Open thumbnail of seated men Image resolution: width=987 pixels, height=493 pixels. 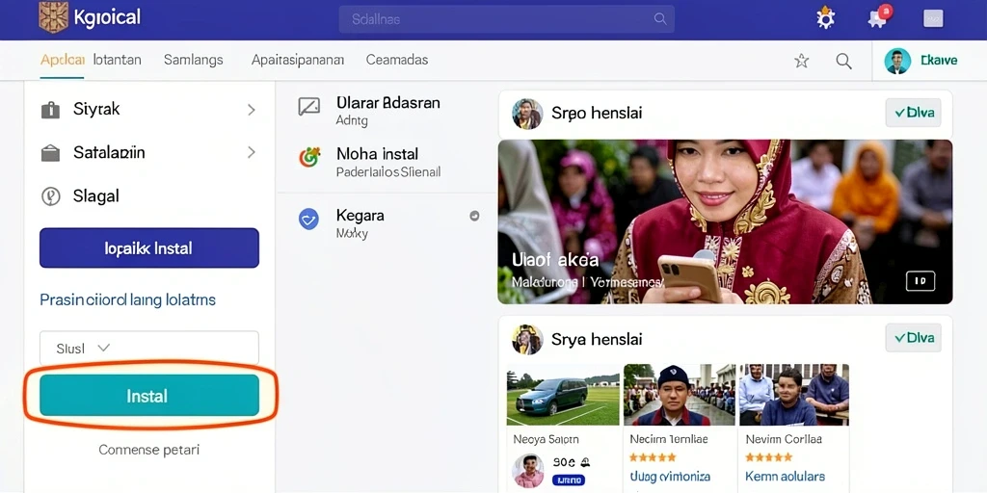tap(794, 395)
